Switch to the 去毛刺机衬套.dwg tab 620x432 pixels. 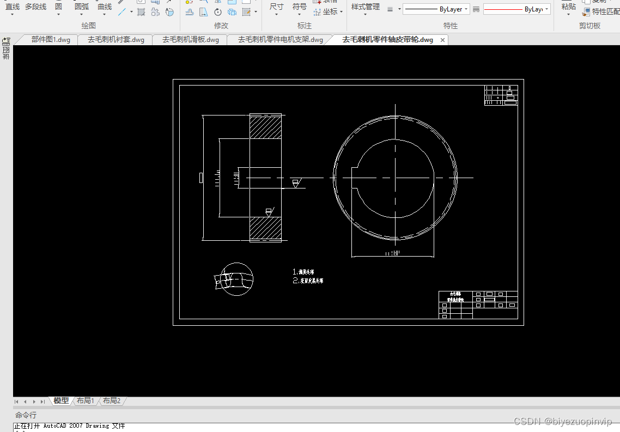116,40
